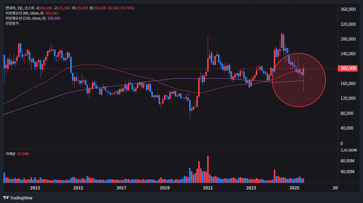Click the 160,000 price axis label
This screenshot has height=203, width=363.
pyautogui.click(x=348, y=84)
